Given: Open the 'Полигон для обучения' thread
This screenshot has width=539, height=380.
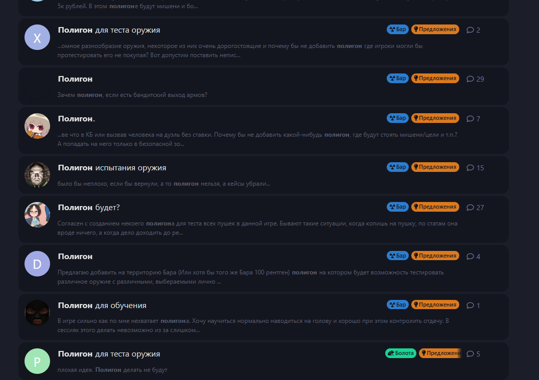Looking at the screenshot, I should (102, 306).
